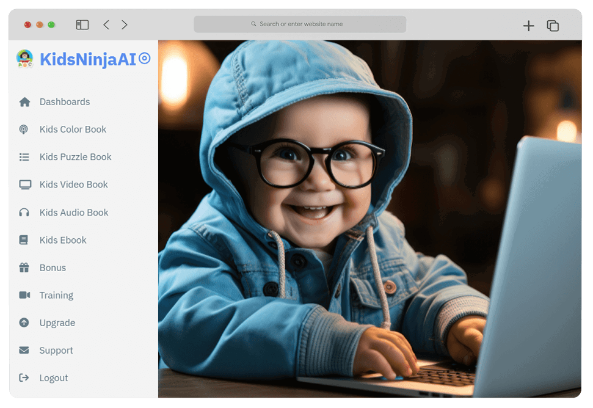The height and width of the screenshot is (408, 593).
Task: Click the gift icon next to Bonus
Action: [24, 268]
